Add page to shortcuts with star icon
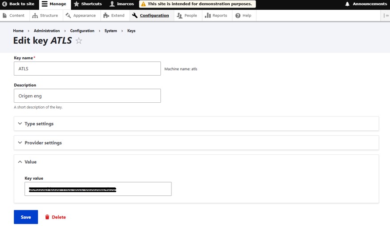This screenshot has height=226, width=390. [x=79, y=41]
